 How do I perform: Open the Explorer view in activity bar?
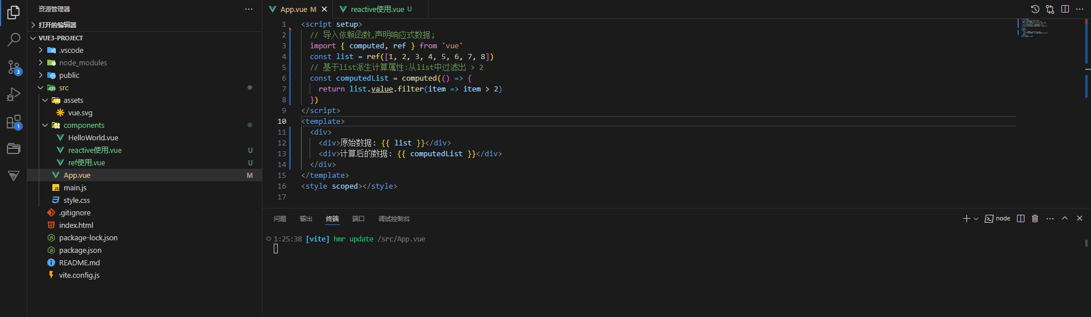(14, 12)
